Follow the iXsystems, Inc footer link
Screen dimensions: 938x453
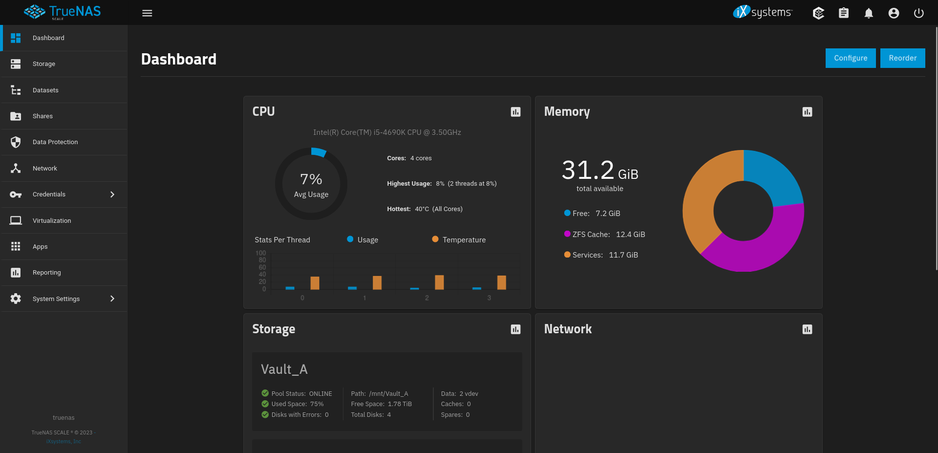coord(64,441)
